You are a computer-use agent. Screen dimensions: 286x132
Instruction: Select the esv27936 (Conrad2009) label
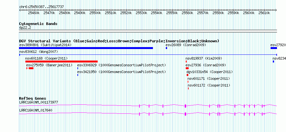point(206,65)
